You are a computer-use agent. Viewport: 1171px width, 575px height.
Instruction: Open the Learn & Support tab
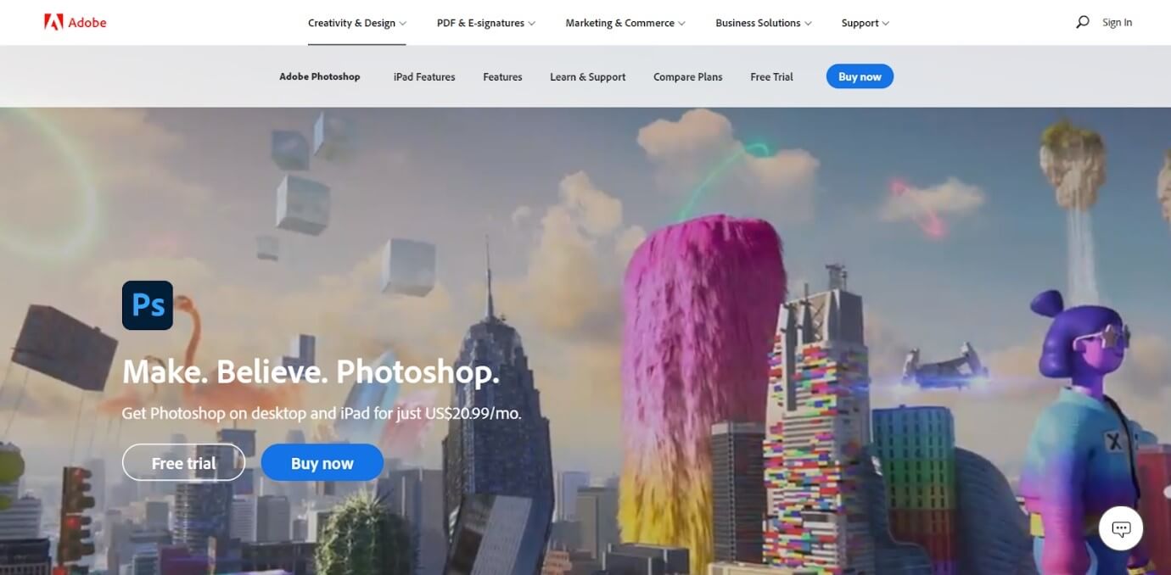click(588, 76)
